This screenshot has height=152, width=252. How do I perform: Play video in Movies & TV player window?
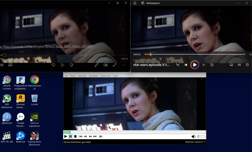click(62, 65)
